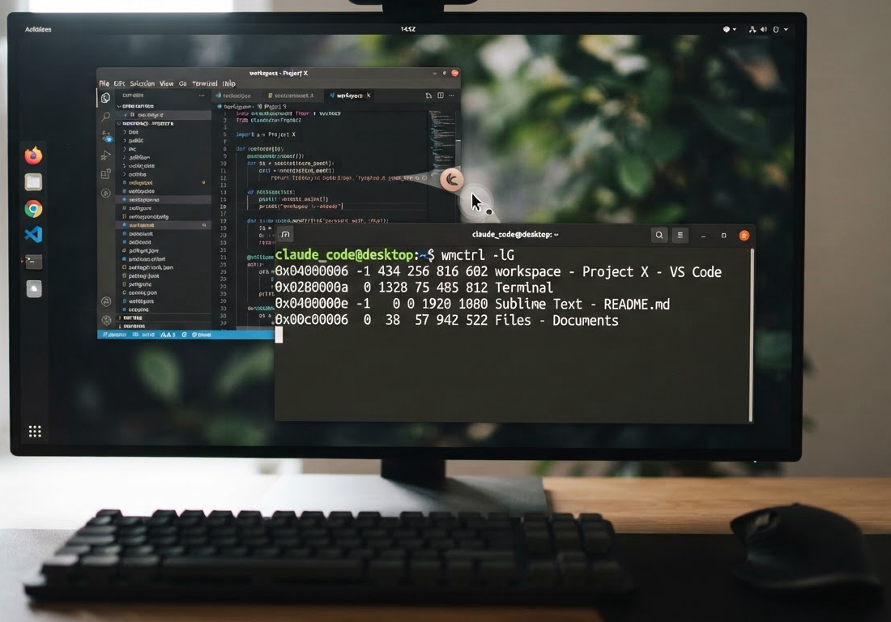This screenshot has height=622, width=891.
Task: Click the split editor icon in VS Code
Action: 441,96
